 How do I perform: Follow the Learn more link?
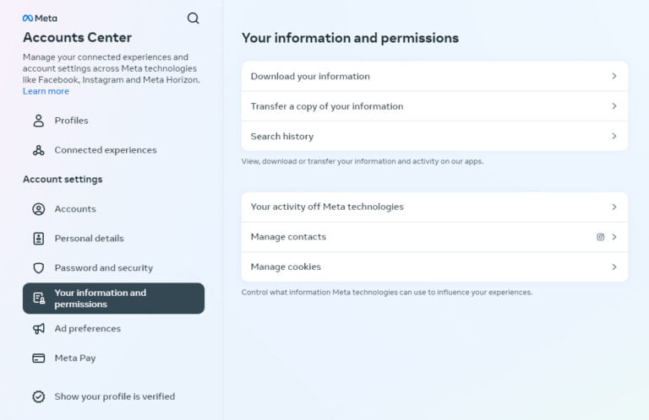(x=46, y=91)
